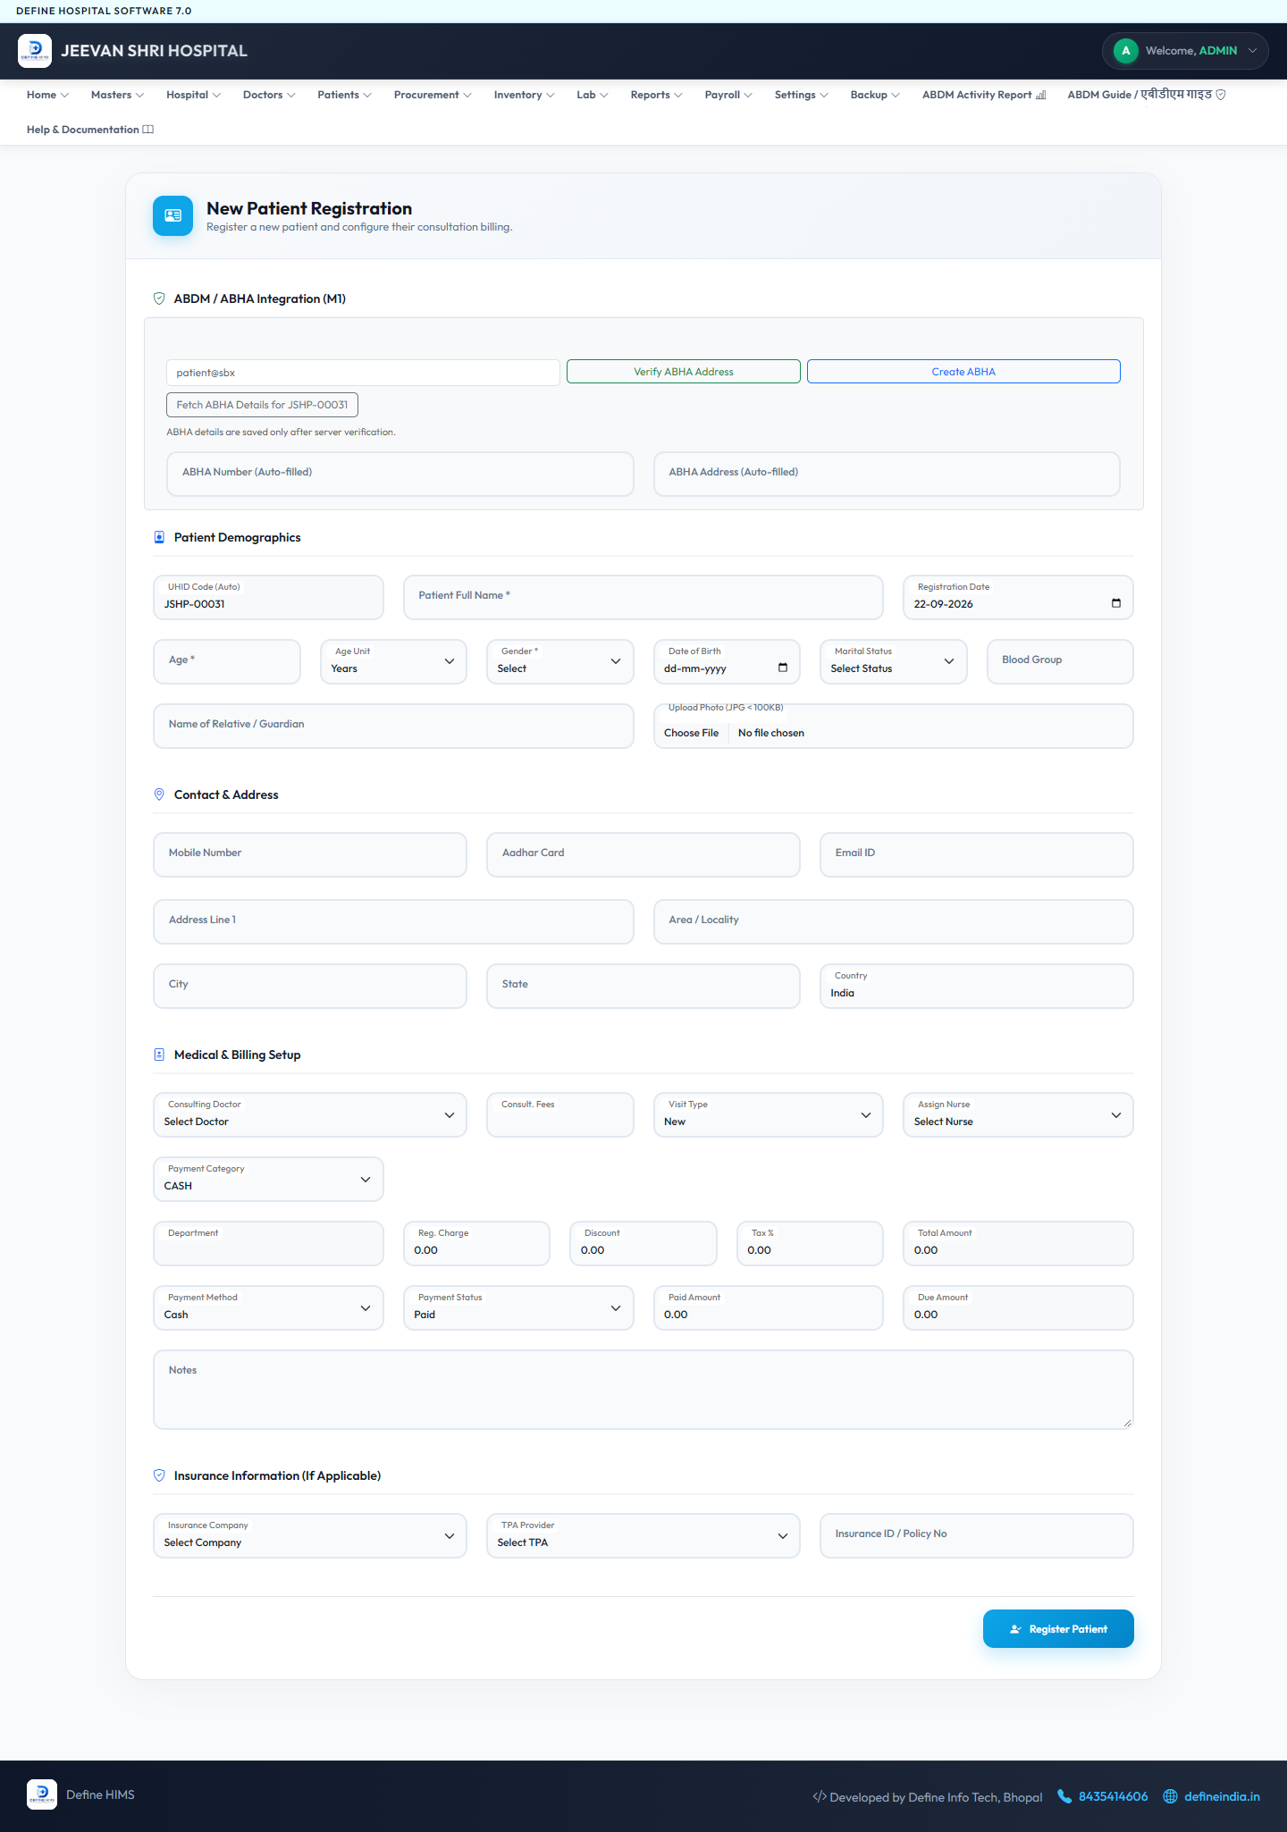
Task: Click the Patient Full Name field
Action: click(x=643, y=597)
